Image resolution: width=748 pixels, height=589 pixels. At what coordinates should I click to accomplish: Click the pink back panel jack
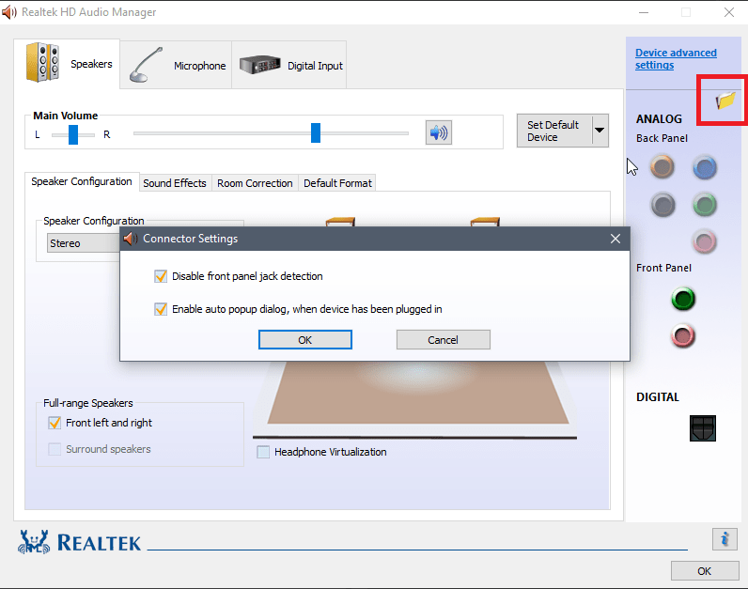[705, 241]
